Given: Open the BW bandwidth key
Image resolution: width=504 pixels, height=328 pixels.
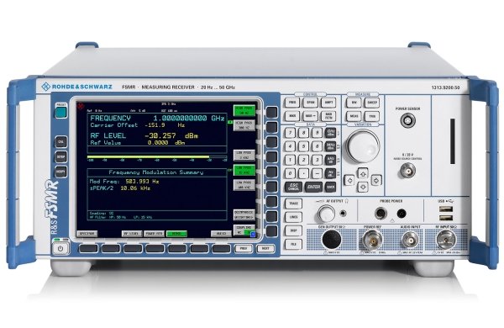Looking at the screenshot, I should pos(354,103).
